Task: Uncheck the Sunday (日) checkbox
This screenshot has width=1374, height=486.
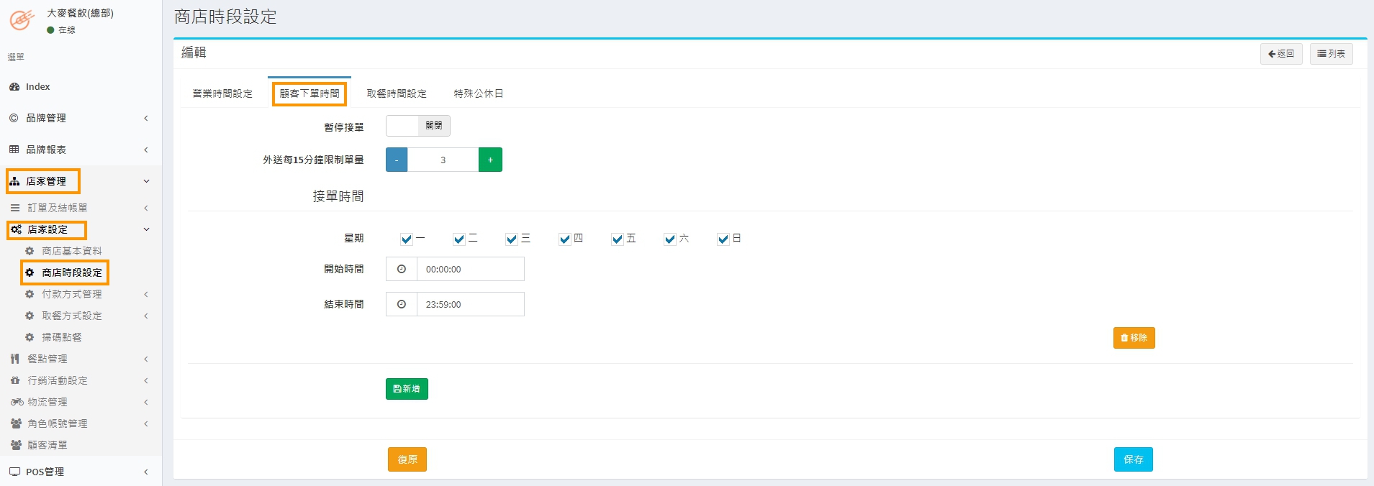Action: click(723, 239)
